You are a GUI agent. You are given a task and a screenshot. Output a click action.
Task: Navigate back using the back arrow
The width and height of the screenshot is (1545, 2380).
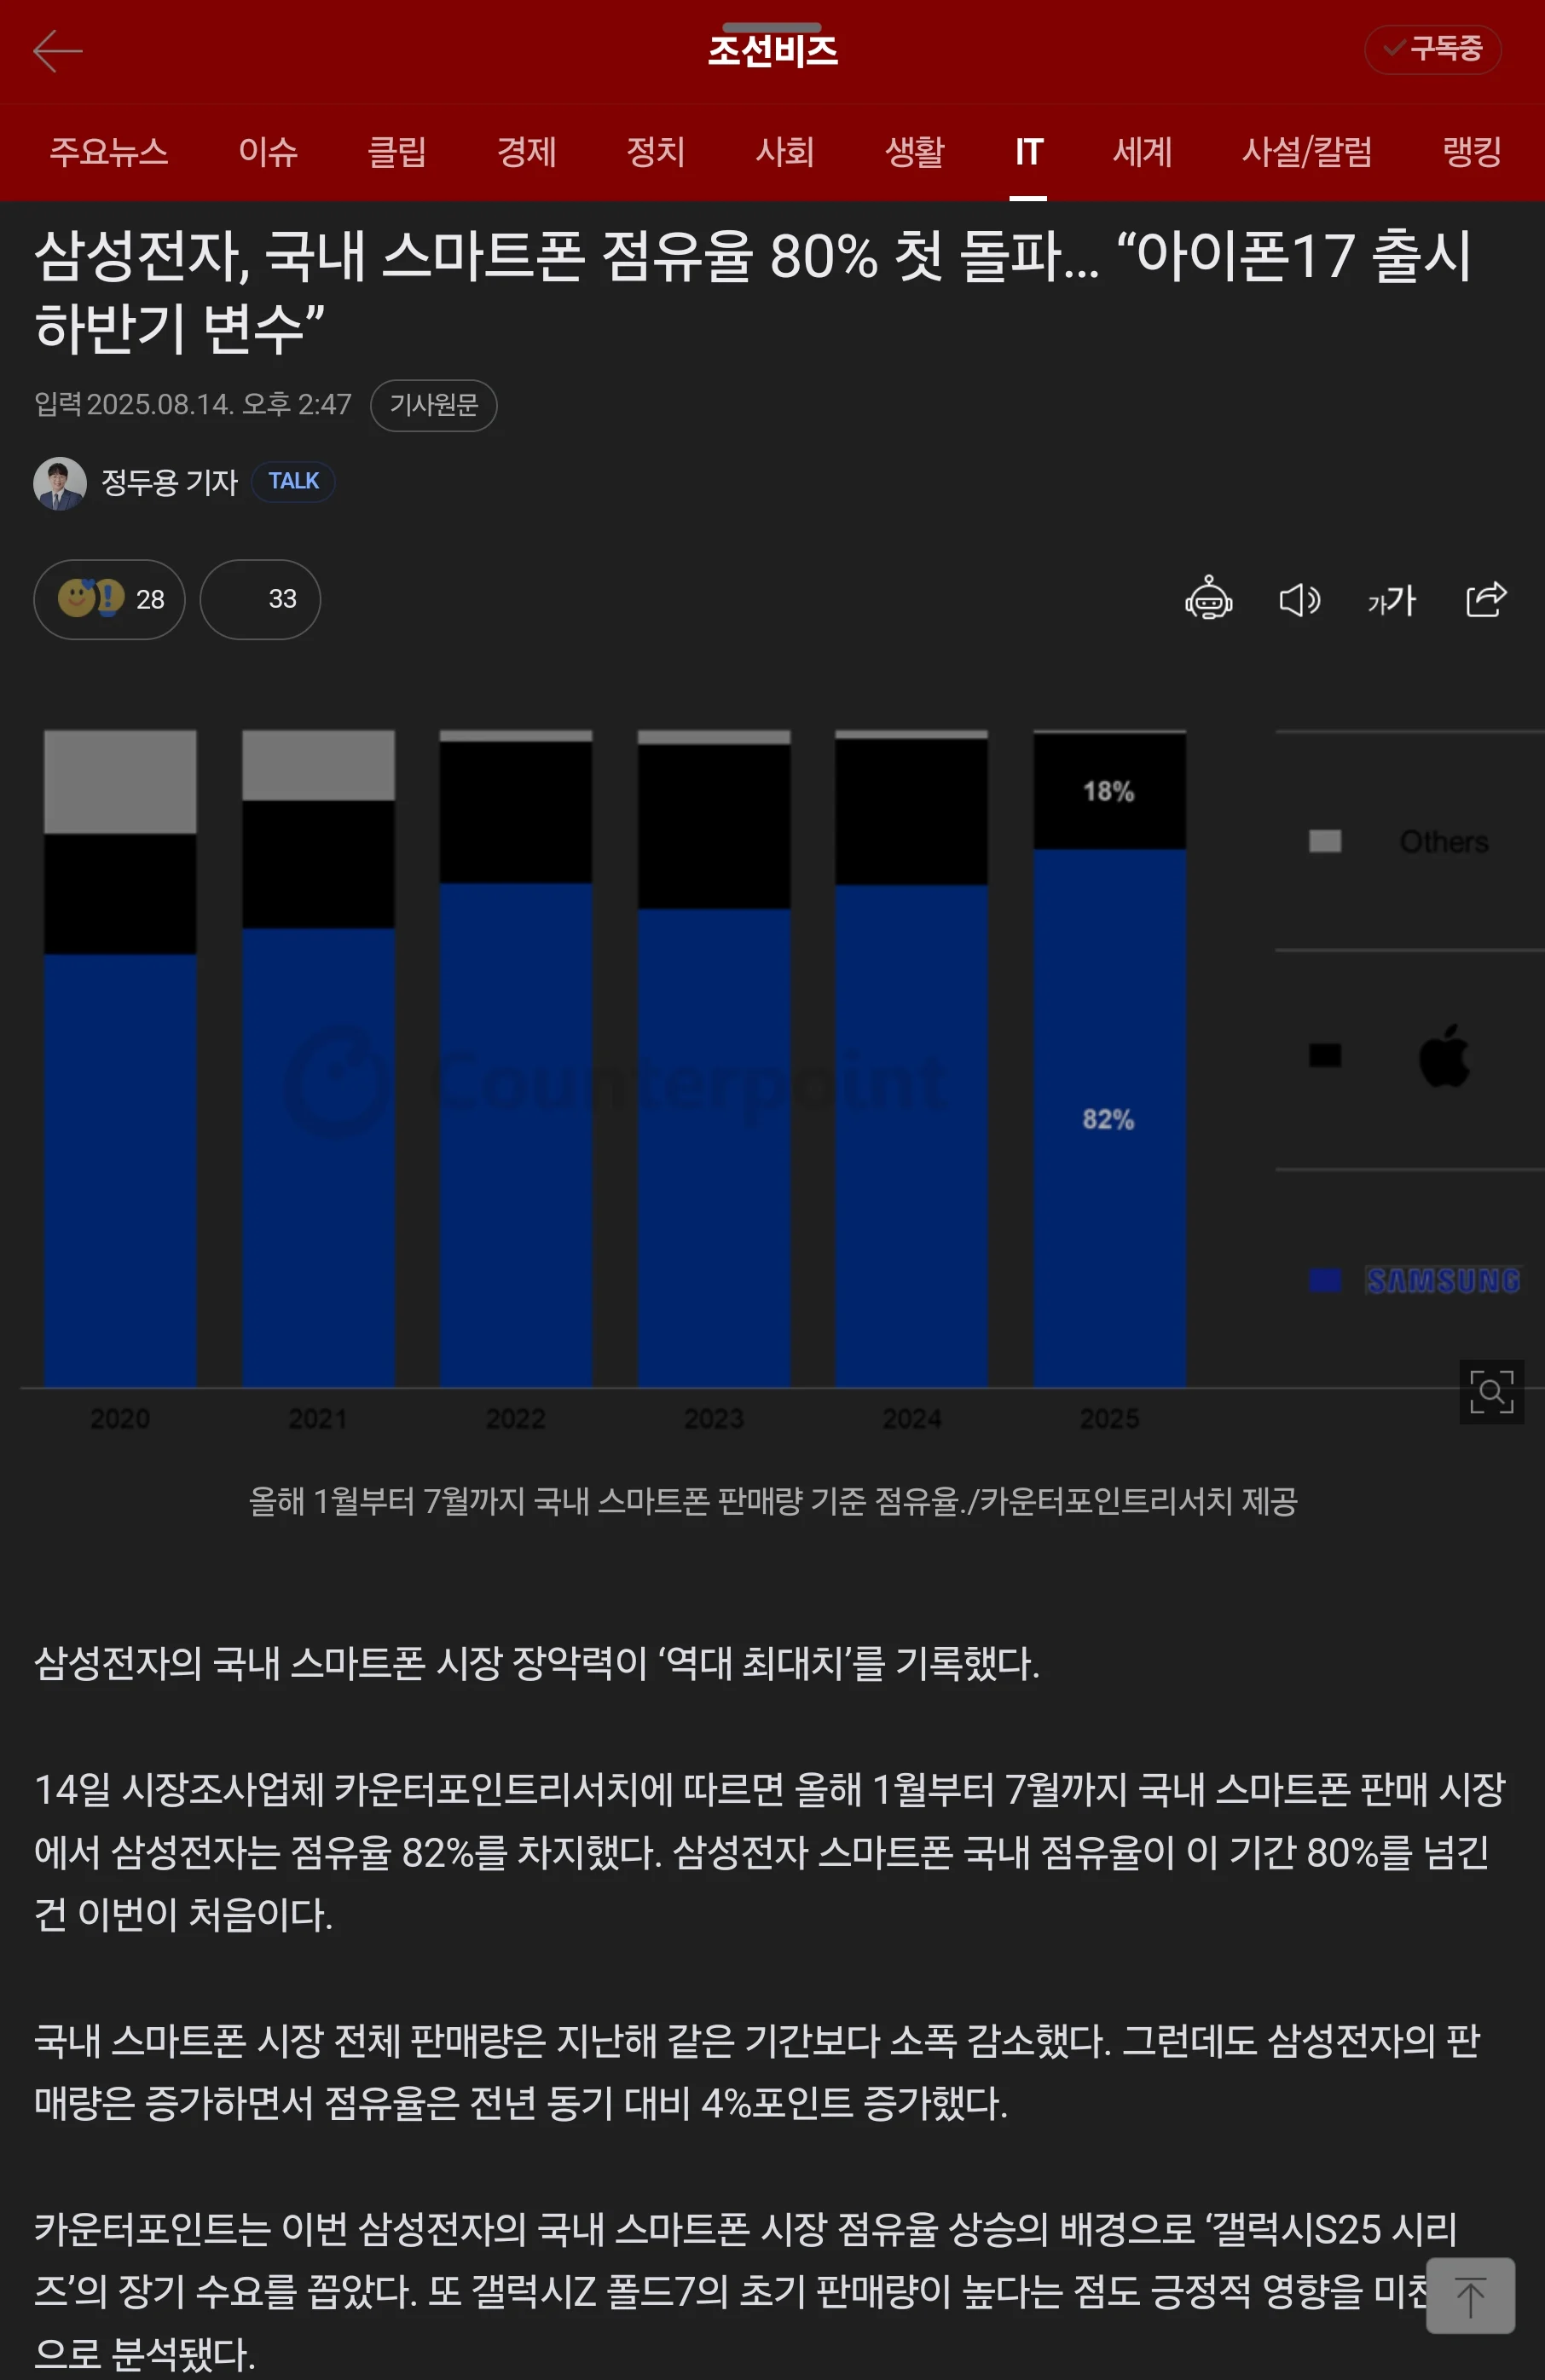tap(57, 50)
